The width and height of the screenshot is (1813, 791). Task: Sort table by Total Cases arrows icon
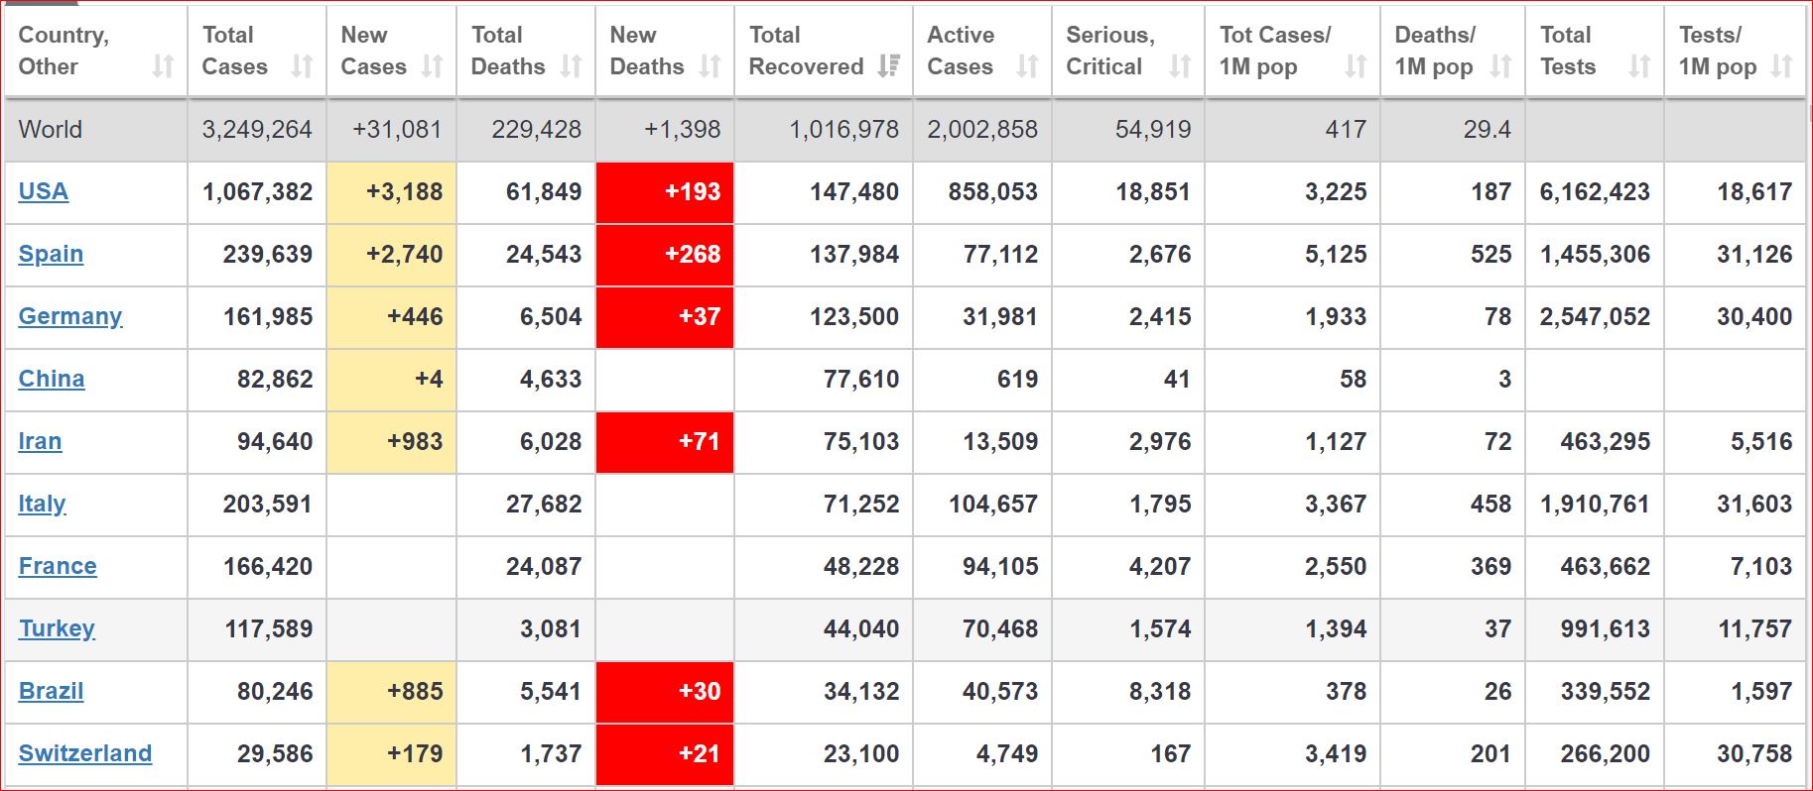[x=302, y=66]
